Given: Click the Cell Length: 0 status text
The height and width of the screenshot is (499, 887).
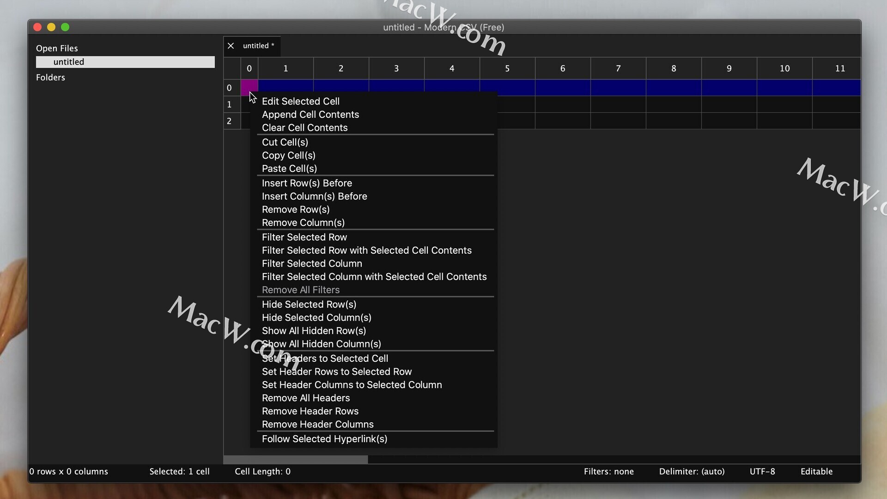Looking at the screenshot, I should pyautogui.click(x=262, y=472).
